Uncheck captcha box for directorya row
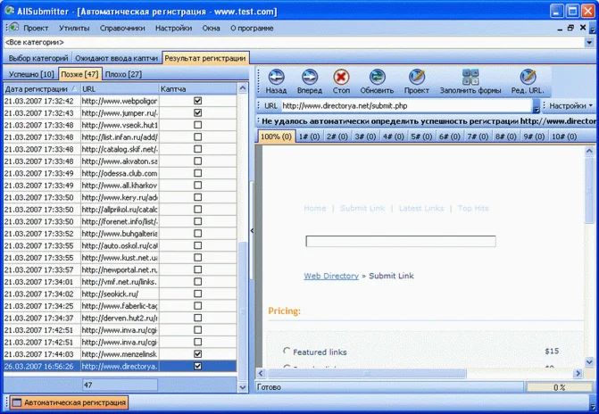This screenshot has height=414, width=599. point(197,366)
